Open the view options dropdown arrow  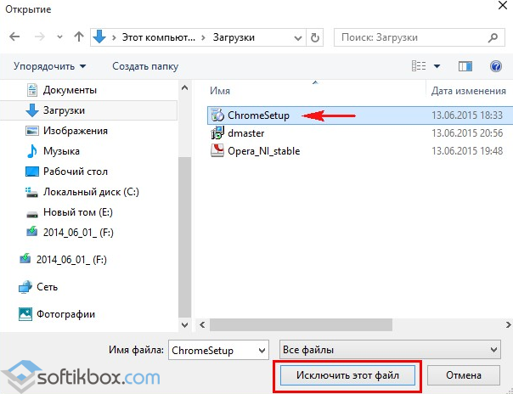(437, 65)
